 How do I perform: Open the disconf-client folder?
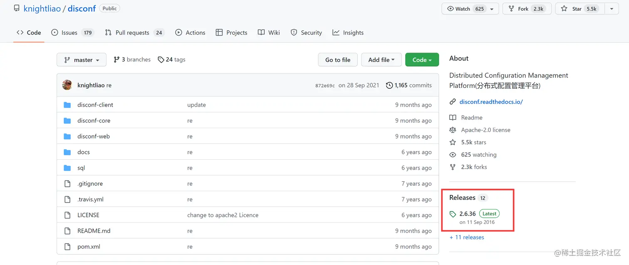(x=95, y=105)
